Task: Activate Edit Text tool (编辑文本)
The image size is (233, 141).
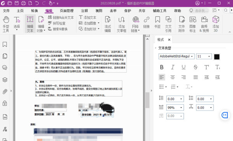Action: (30, 24)
